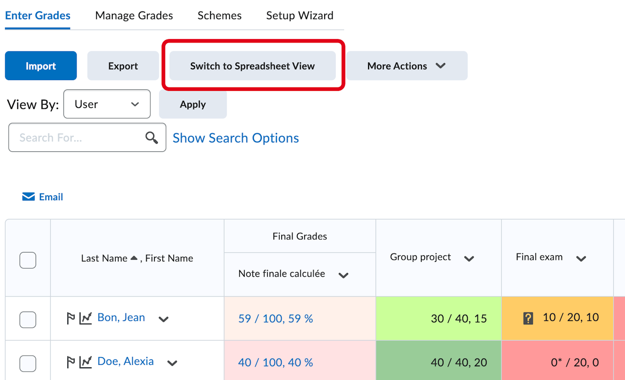This screenshot has height=380, width=625.
Task: Toggle the select-all checkbox in table header
Action: tap(28, 260)
